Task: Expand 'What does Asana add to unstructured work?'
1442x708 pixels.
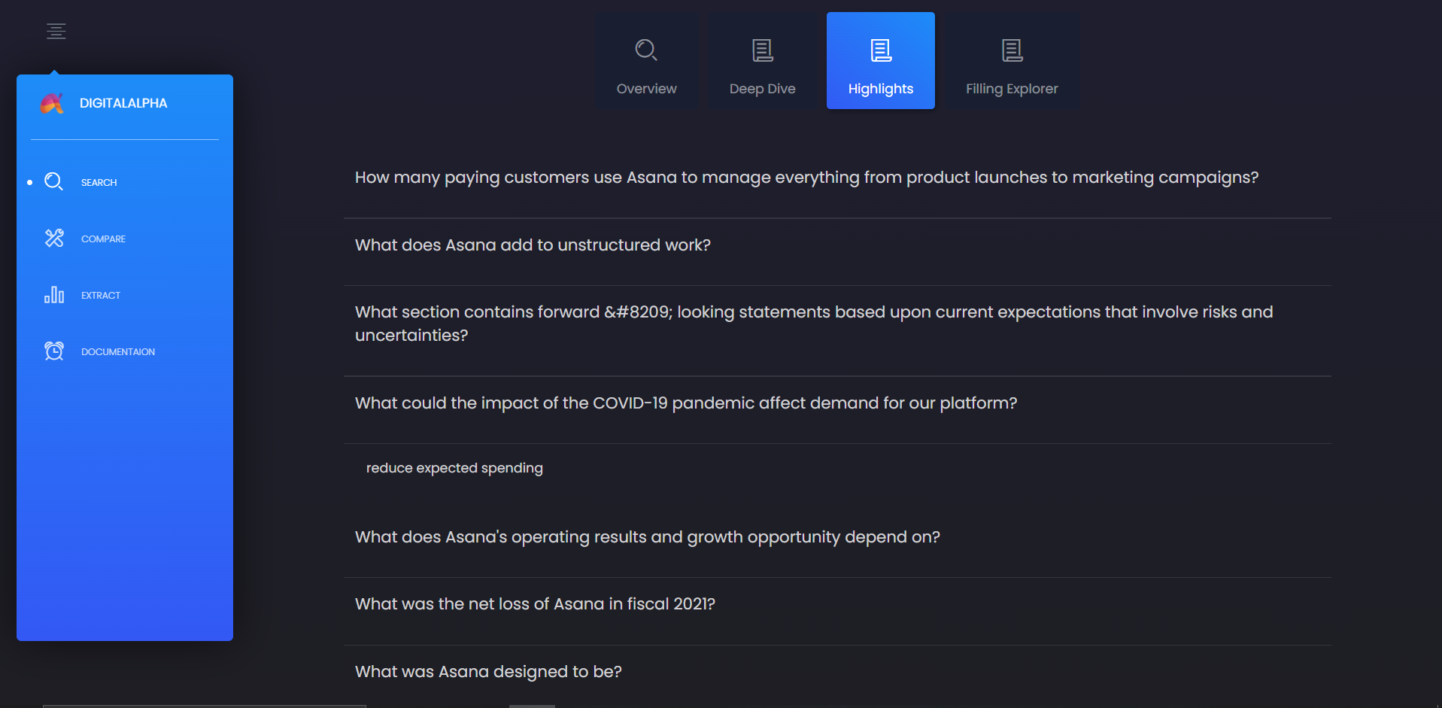Action: 837,245
